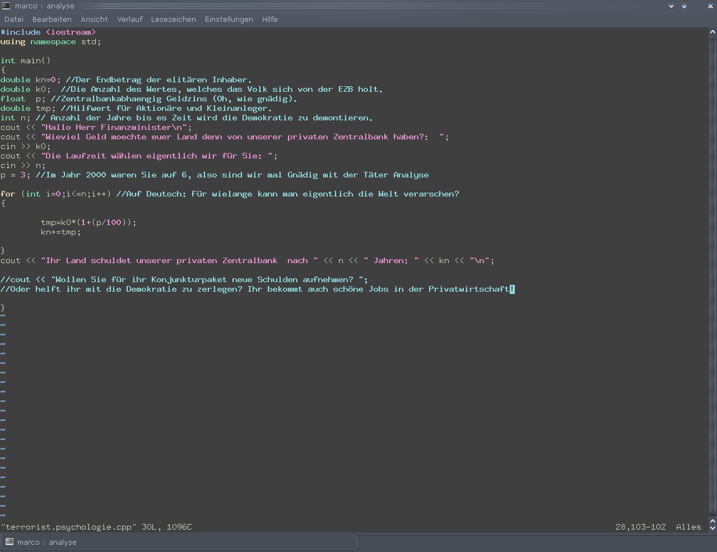The height and width of the screenshot is (552, 717).
Task: Click the up arrow at the scrollbar bottom
Action: pyautogui.click(x=713, y=521)
